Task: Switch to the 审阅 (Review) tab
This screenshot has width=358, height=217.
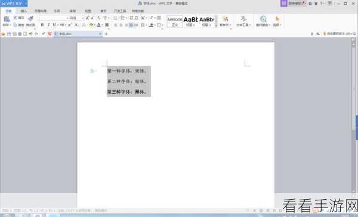Action: point(73,11)
